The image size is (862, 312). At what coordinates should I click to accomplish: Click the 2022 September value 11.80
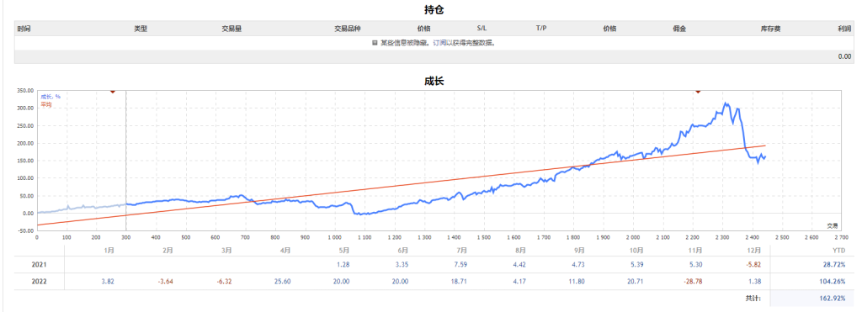coord(577,281)
